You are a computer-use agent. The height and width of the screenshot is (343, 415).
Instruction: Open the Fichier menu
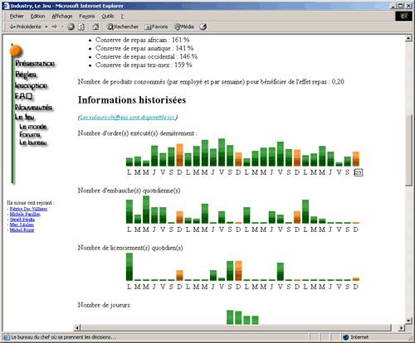pyautogui.click(x=17, y=17)
